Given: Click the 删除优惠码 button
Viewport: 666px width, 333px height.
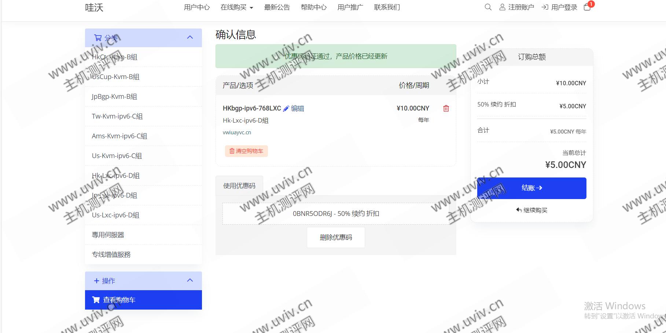Looking at the screenshot, I should 336,237.
